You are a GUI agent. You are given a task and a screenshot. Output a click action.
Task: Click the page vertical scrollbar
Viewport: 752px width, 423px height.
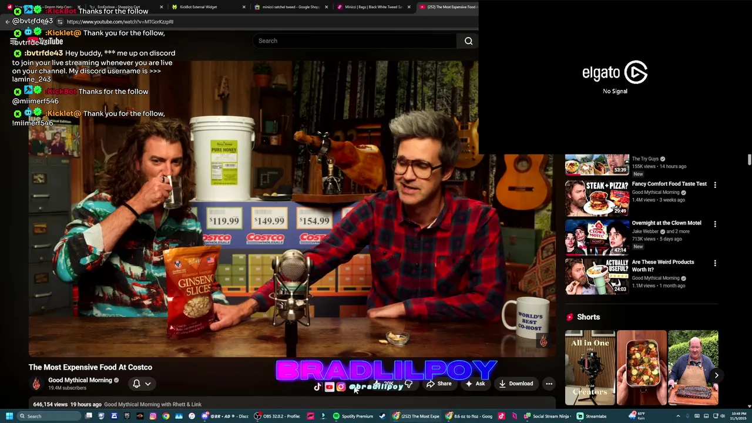(749, 160)
